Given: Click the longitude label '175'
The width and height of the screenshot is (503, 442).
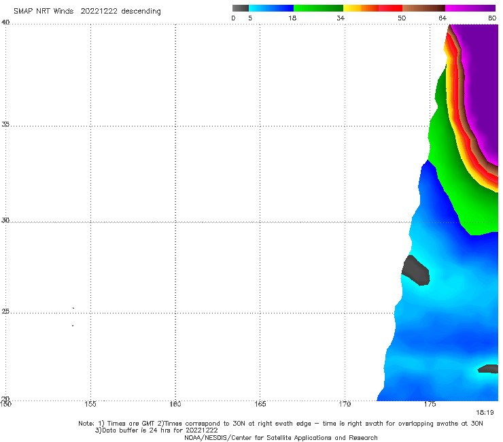Looking at the screenshot, I should 430,404.
